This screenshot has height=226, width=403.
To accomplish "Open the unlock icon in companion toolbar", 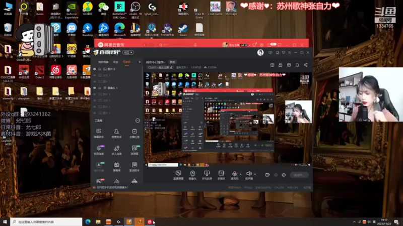I will click(x=281, y=65).
